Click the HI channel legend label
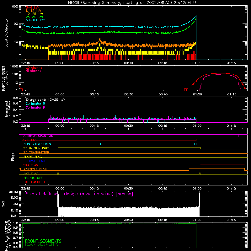The height and width of the screenshot is (251, 251). (34, 71)
